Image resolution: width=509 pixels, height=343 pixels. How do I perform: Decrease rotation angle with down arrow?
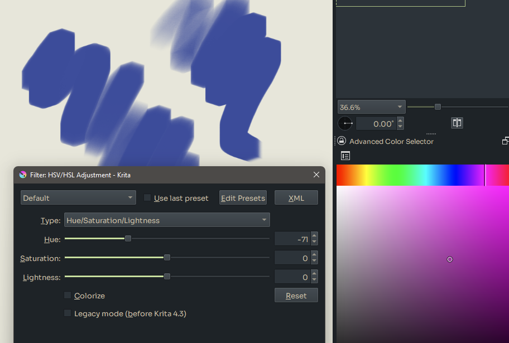tap(400, 127)
